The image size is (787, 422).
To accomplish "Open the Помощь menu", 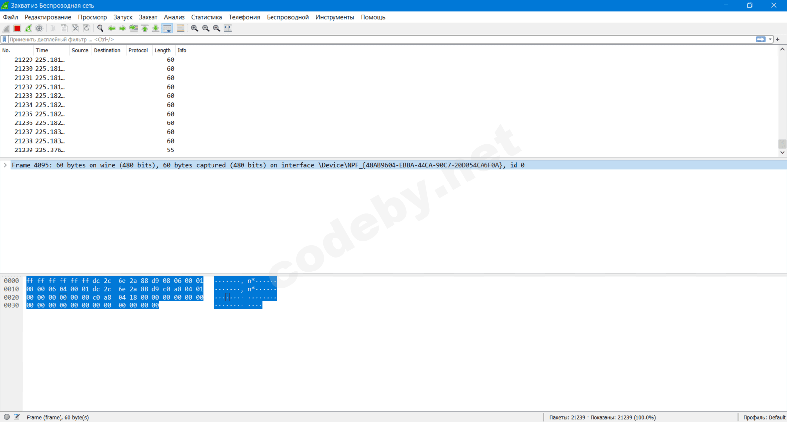I will pos(373,17).
